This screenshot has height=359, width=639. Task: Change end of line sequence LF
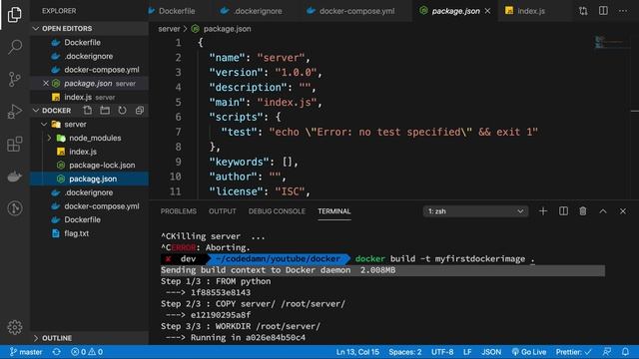click(467, 352)
